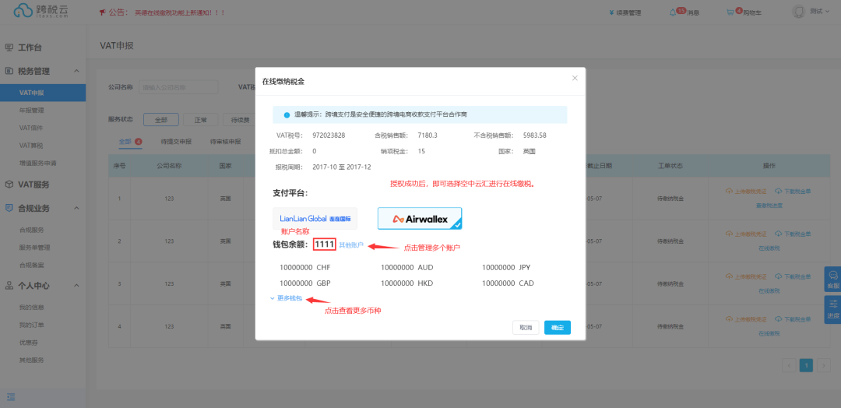The height and width of the screenshot is (408, 841).
Task: Click the announcement megaphone icon
Action: (103, 12)
